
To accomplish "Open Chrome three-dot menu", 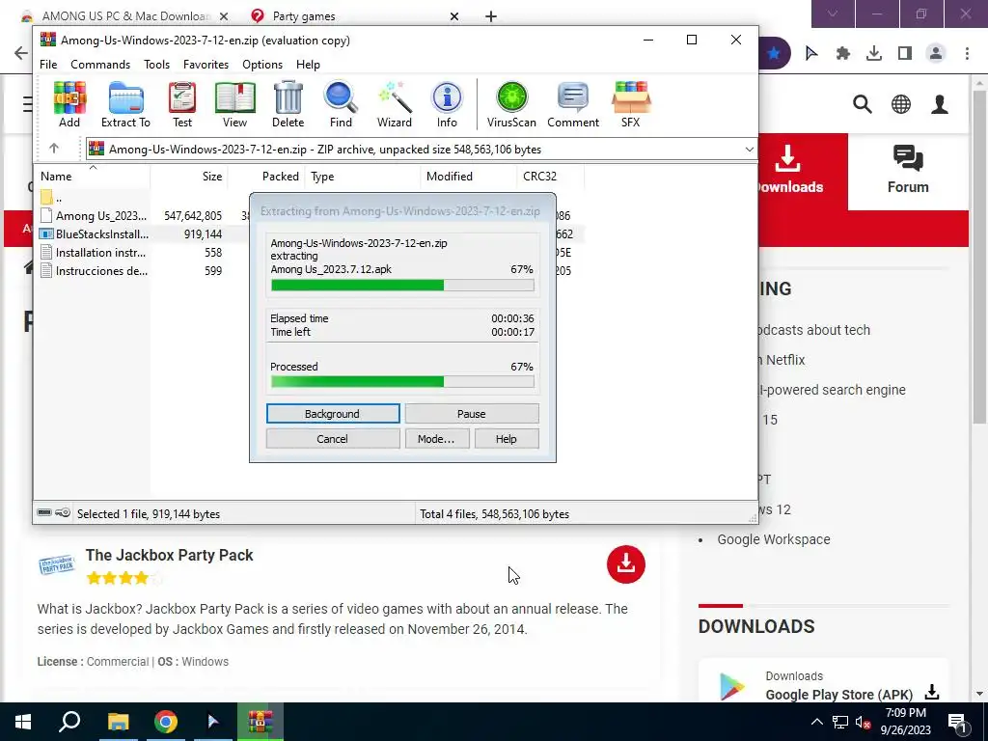I will (x=967, y=54).
